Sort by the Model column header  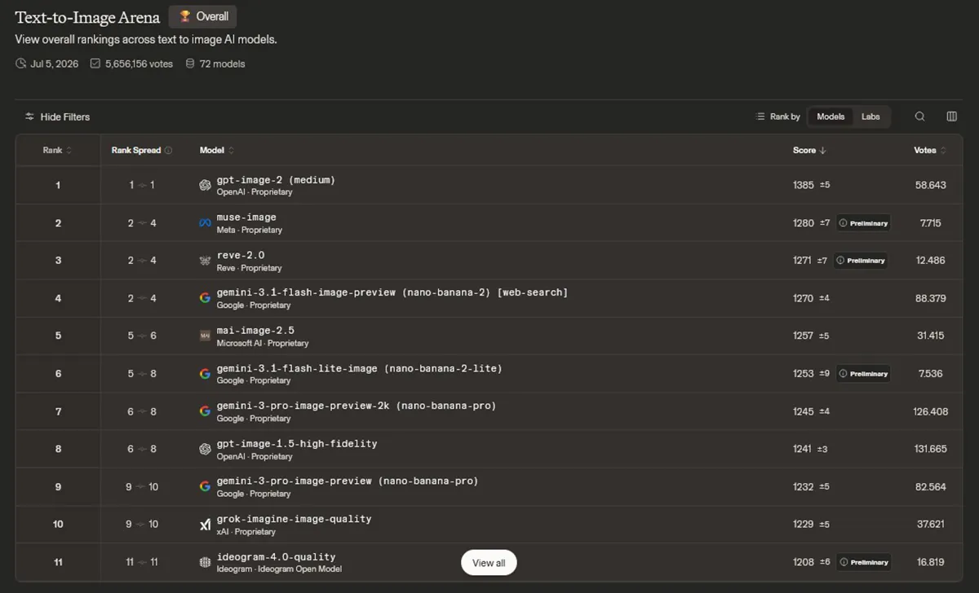(x=217, y=151)
